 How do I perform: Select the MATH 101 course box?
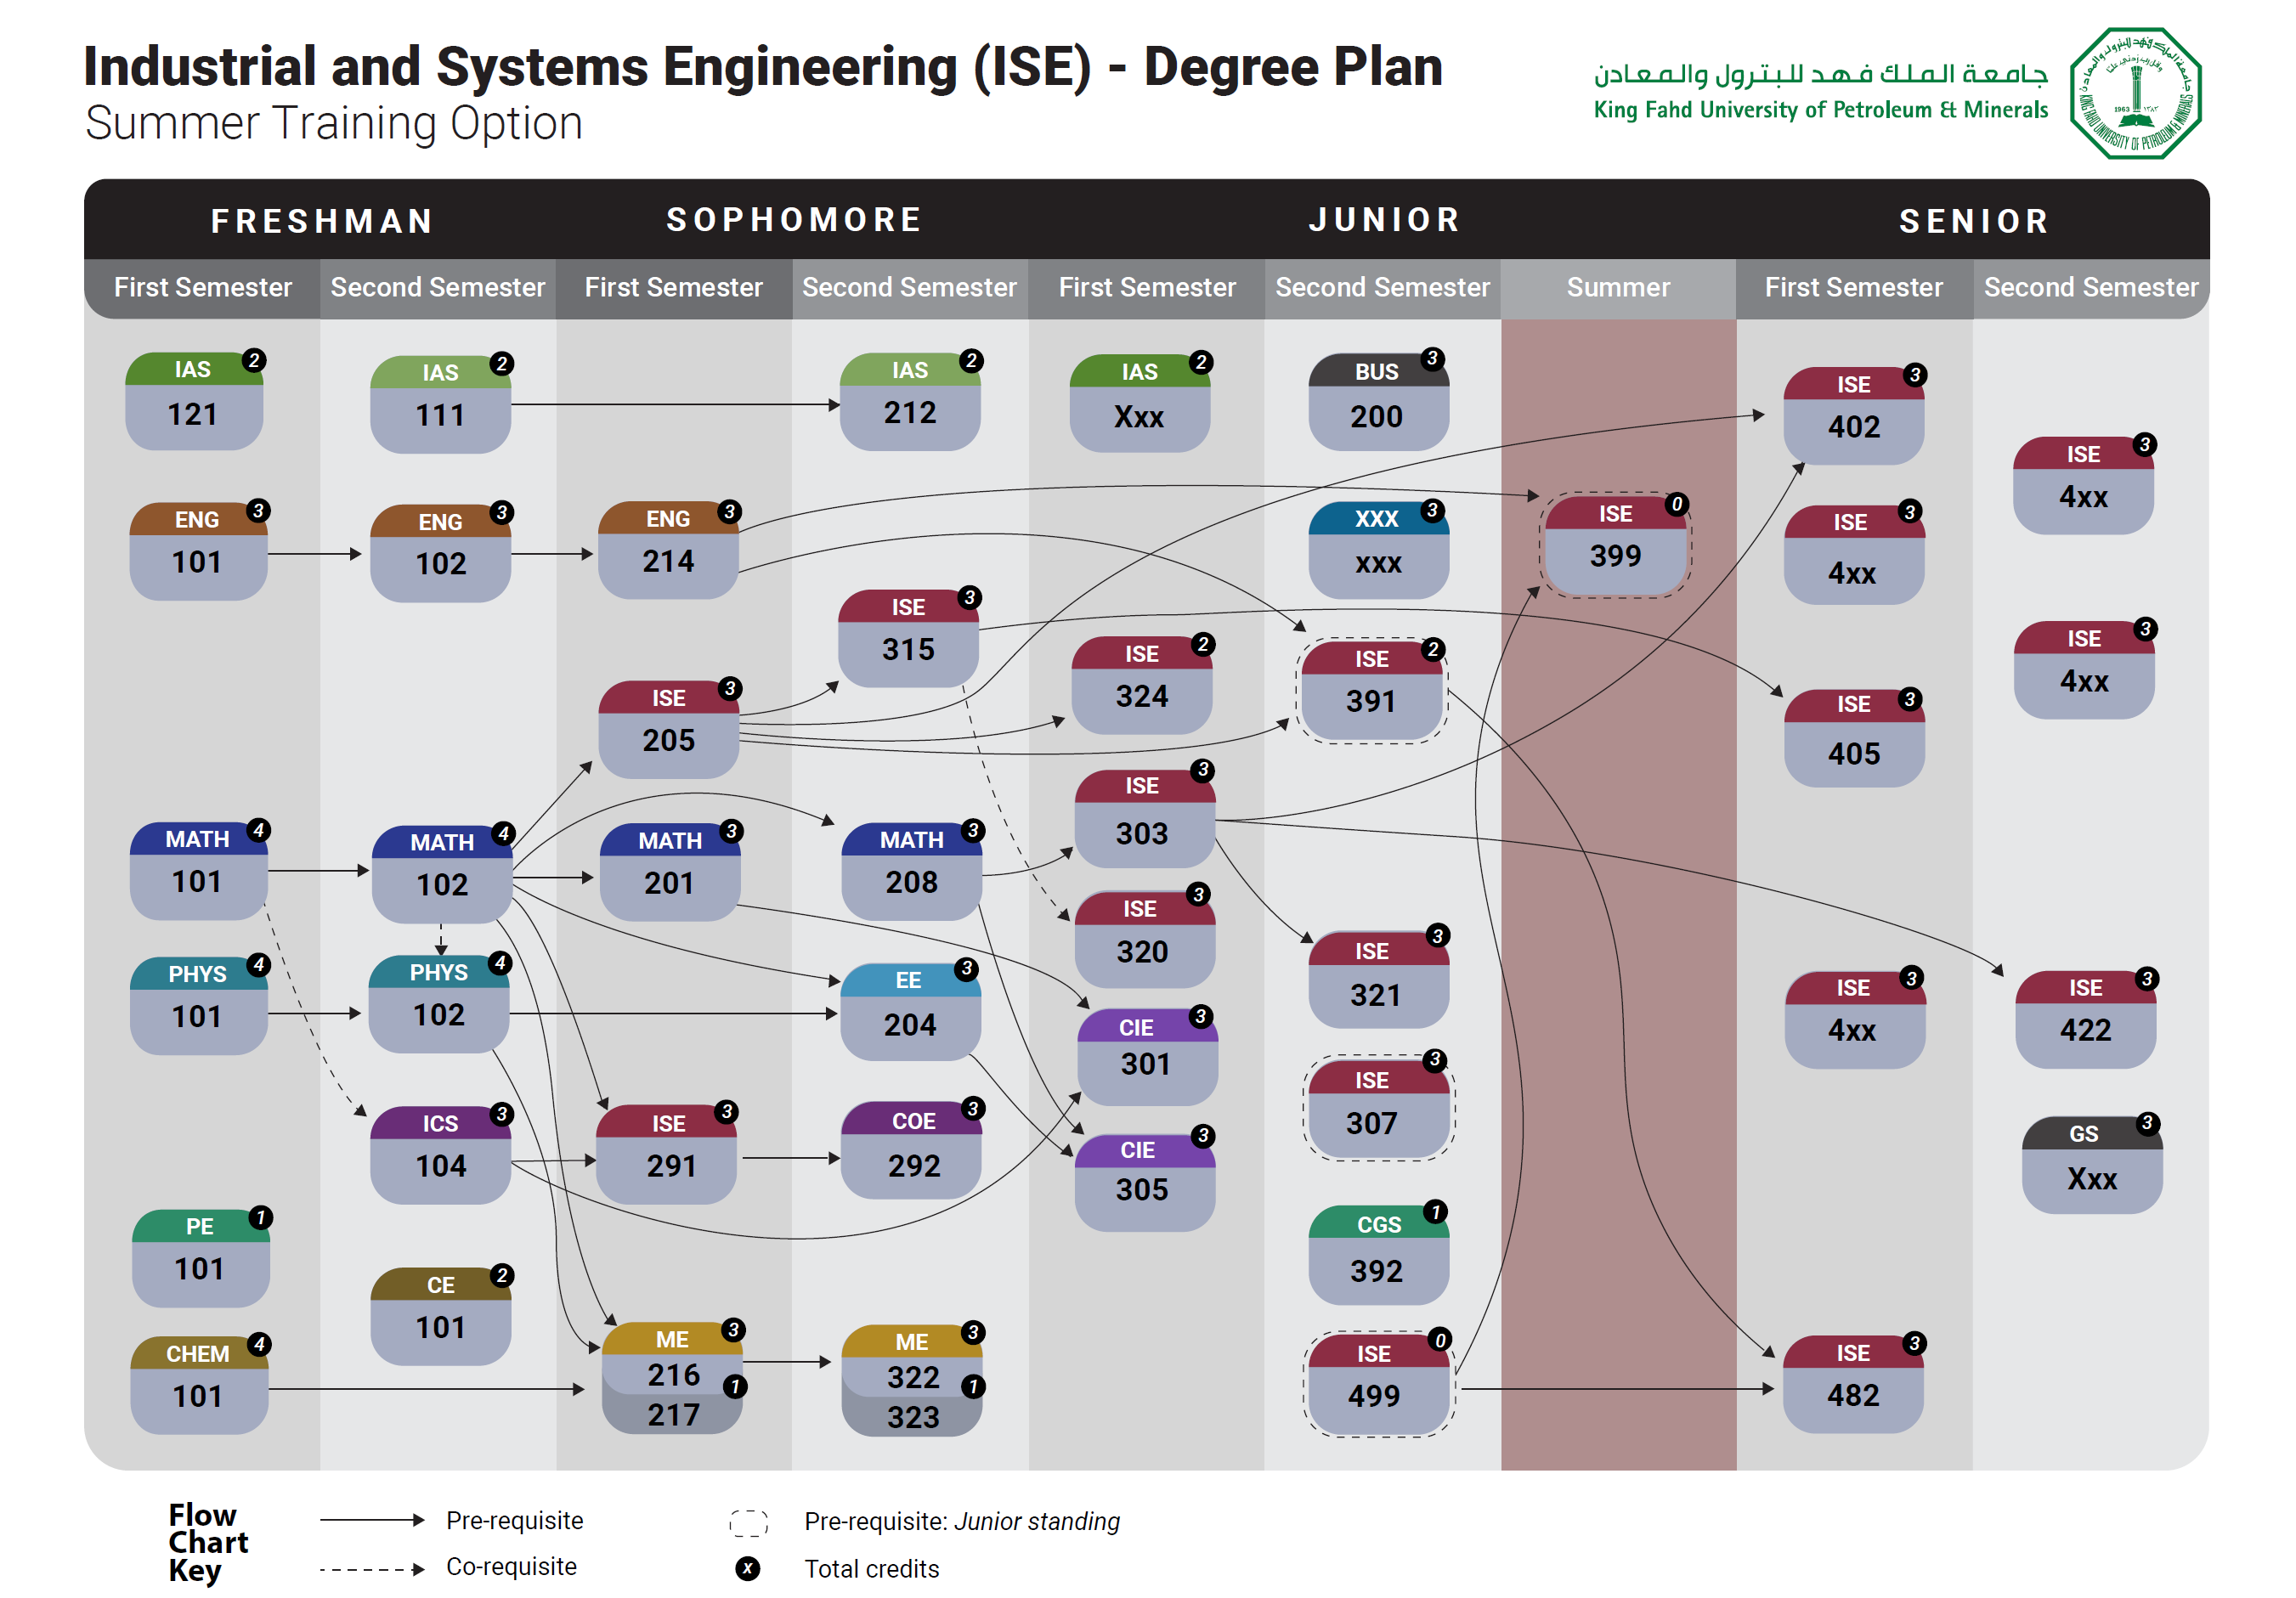pos(198,870)
